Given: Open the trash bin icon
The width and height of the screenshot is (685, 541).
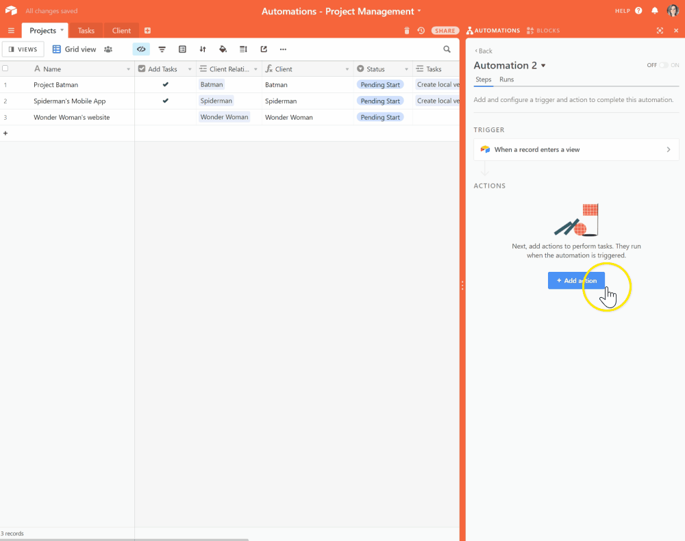Looking at the screenshot, I should (407, 31).
